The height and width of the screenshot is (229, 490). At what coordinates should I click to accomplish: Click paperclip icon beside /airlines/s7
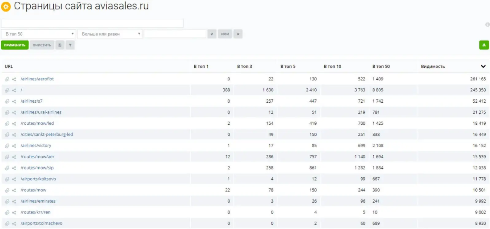click(7, 101)
